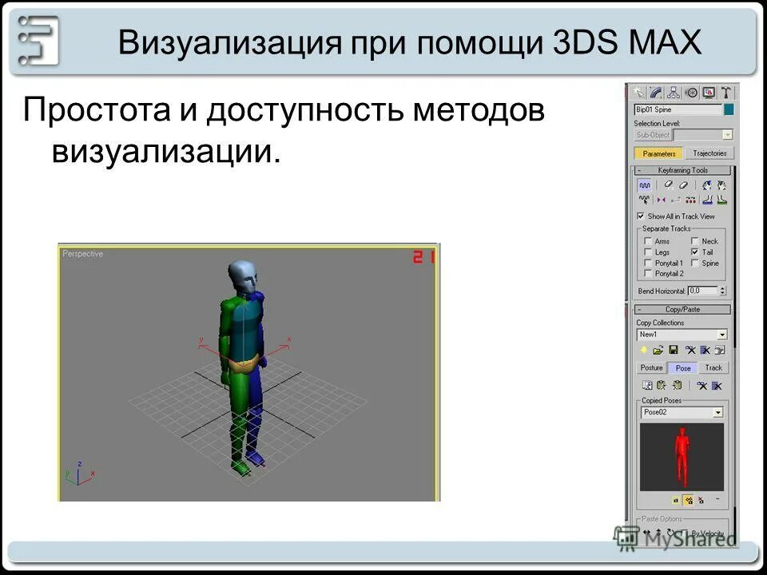Click the Set Sliding Key foot icon
The image size is (767, 575).
pyautogui.click(x=722, y=184)
